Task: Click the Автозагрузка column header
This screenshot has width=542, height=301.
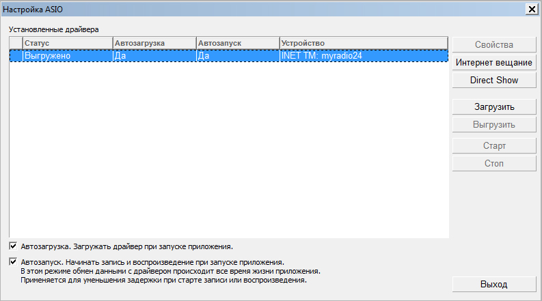Action: pyautogui.click(x=154, y=43)
